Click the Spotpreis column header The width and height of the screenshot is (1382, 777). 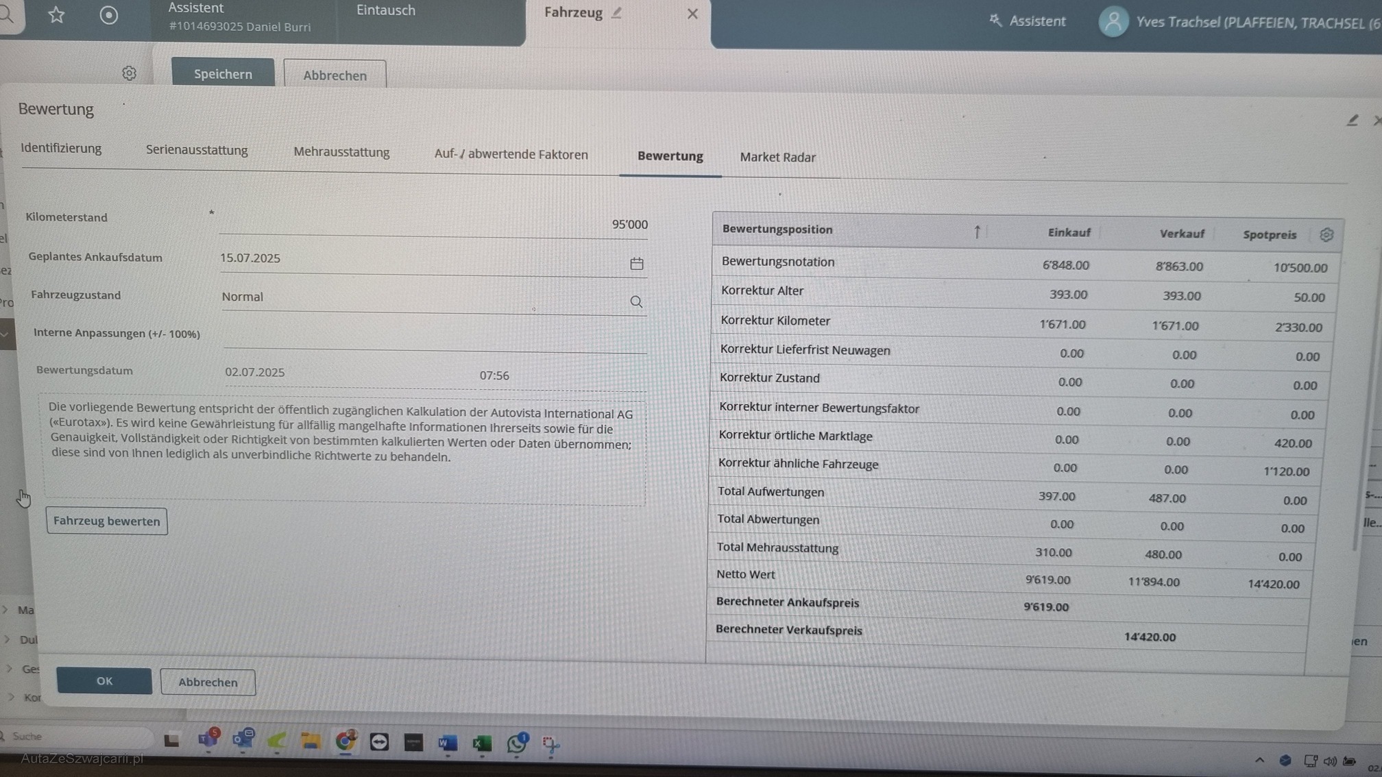pos(1270,235)
